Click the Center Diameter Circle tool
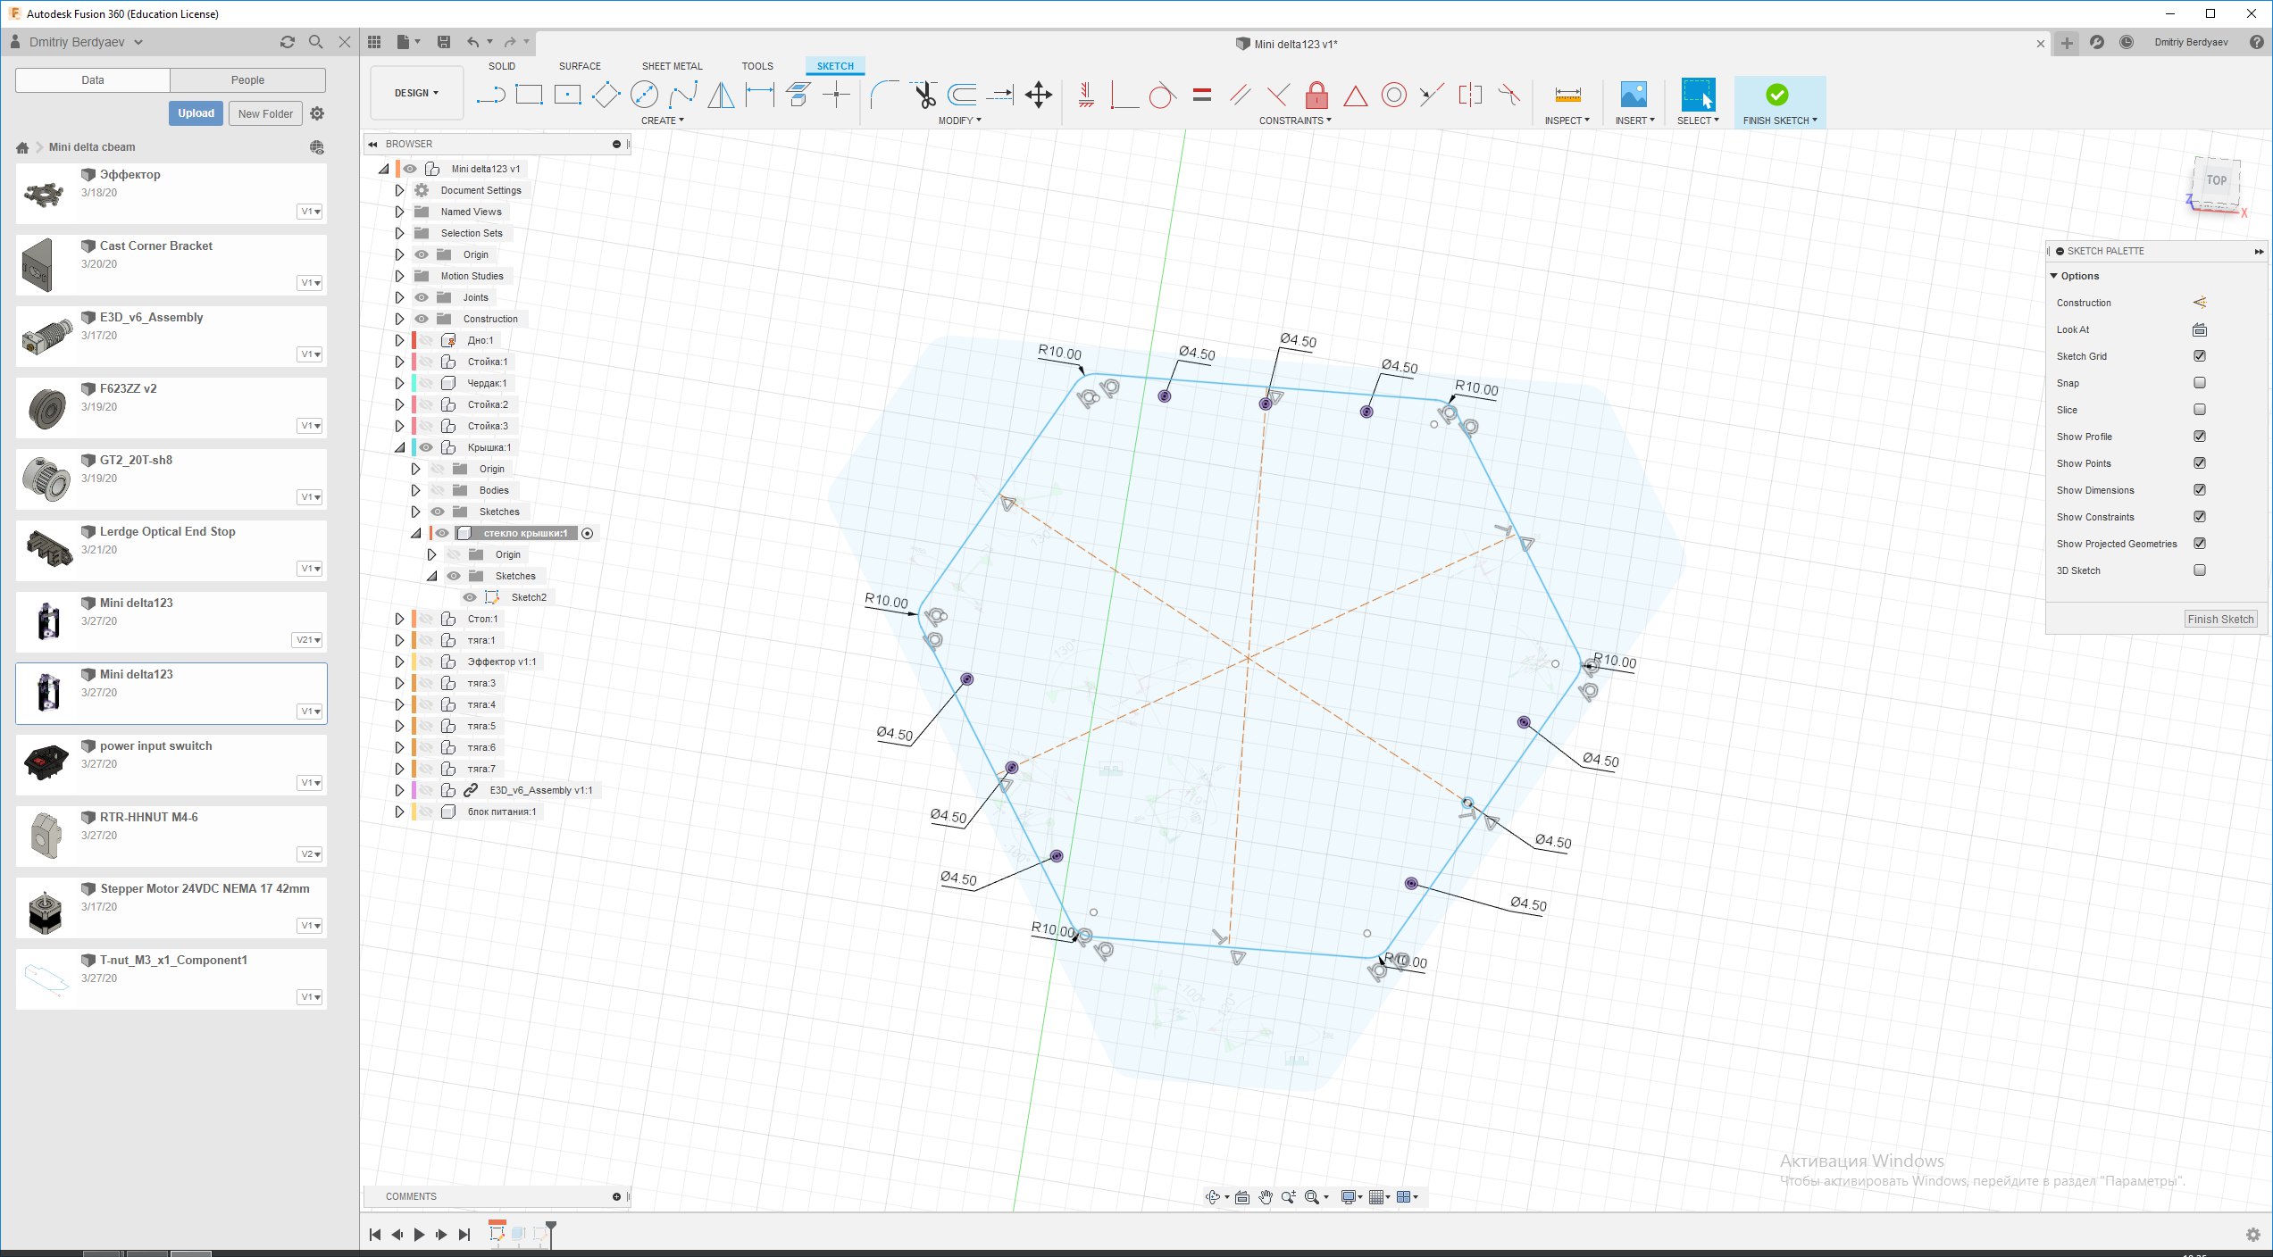The image size is (2273, 1257). click(x=644, y=94)
